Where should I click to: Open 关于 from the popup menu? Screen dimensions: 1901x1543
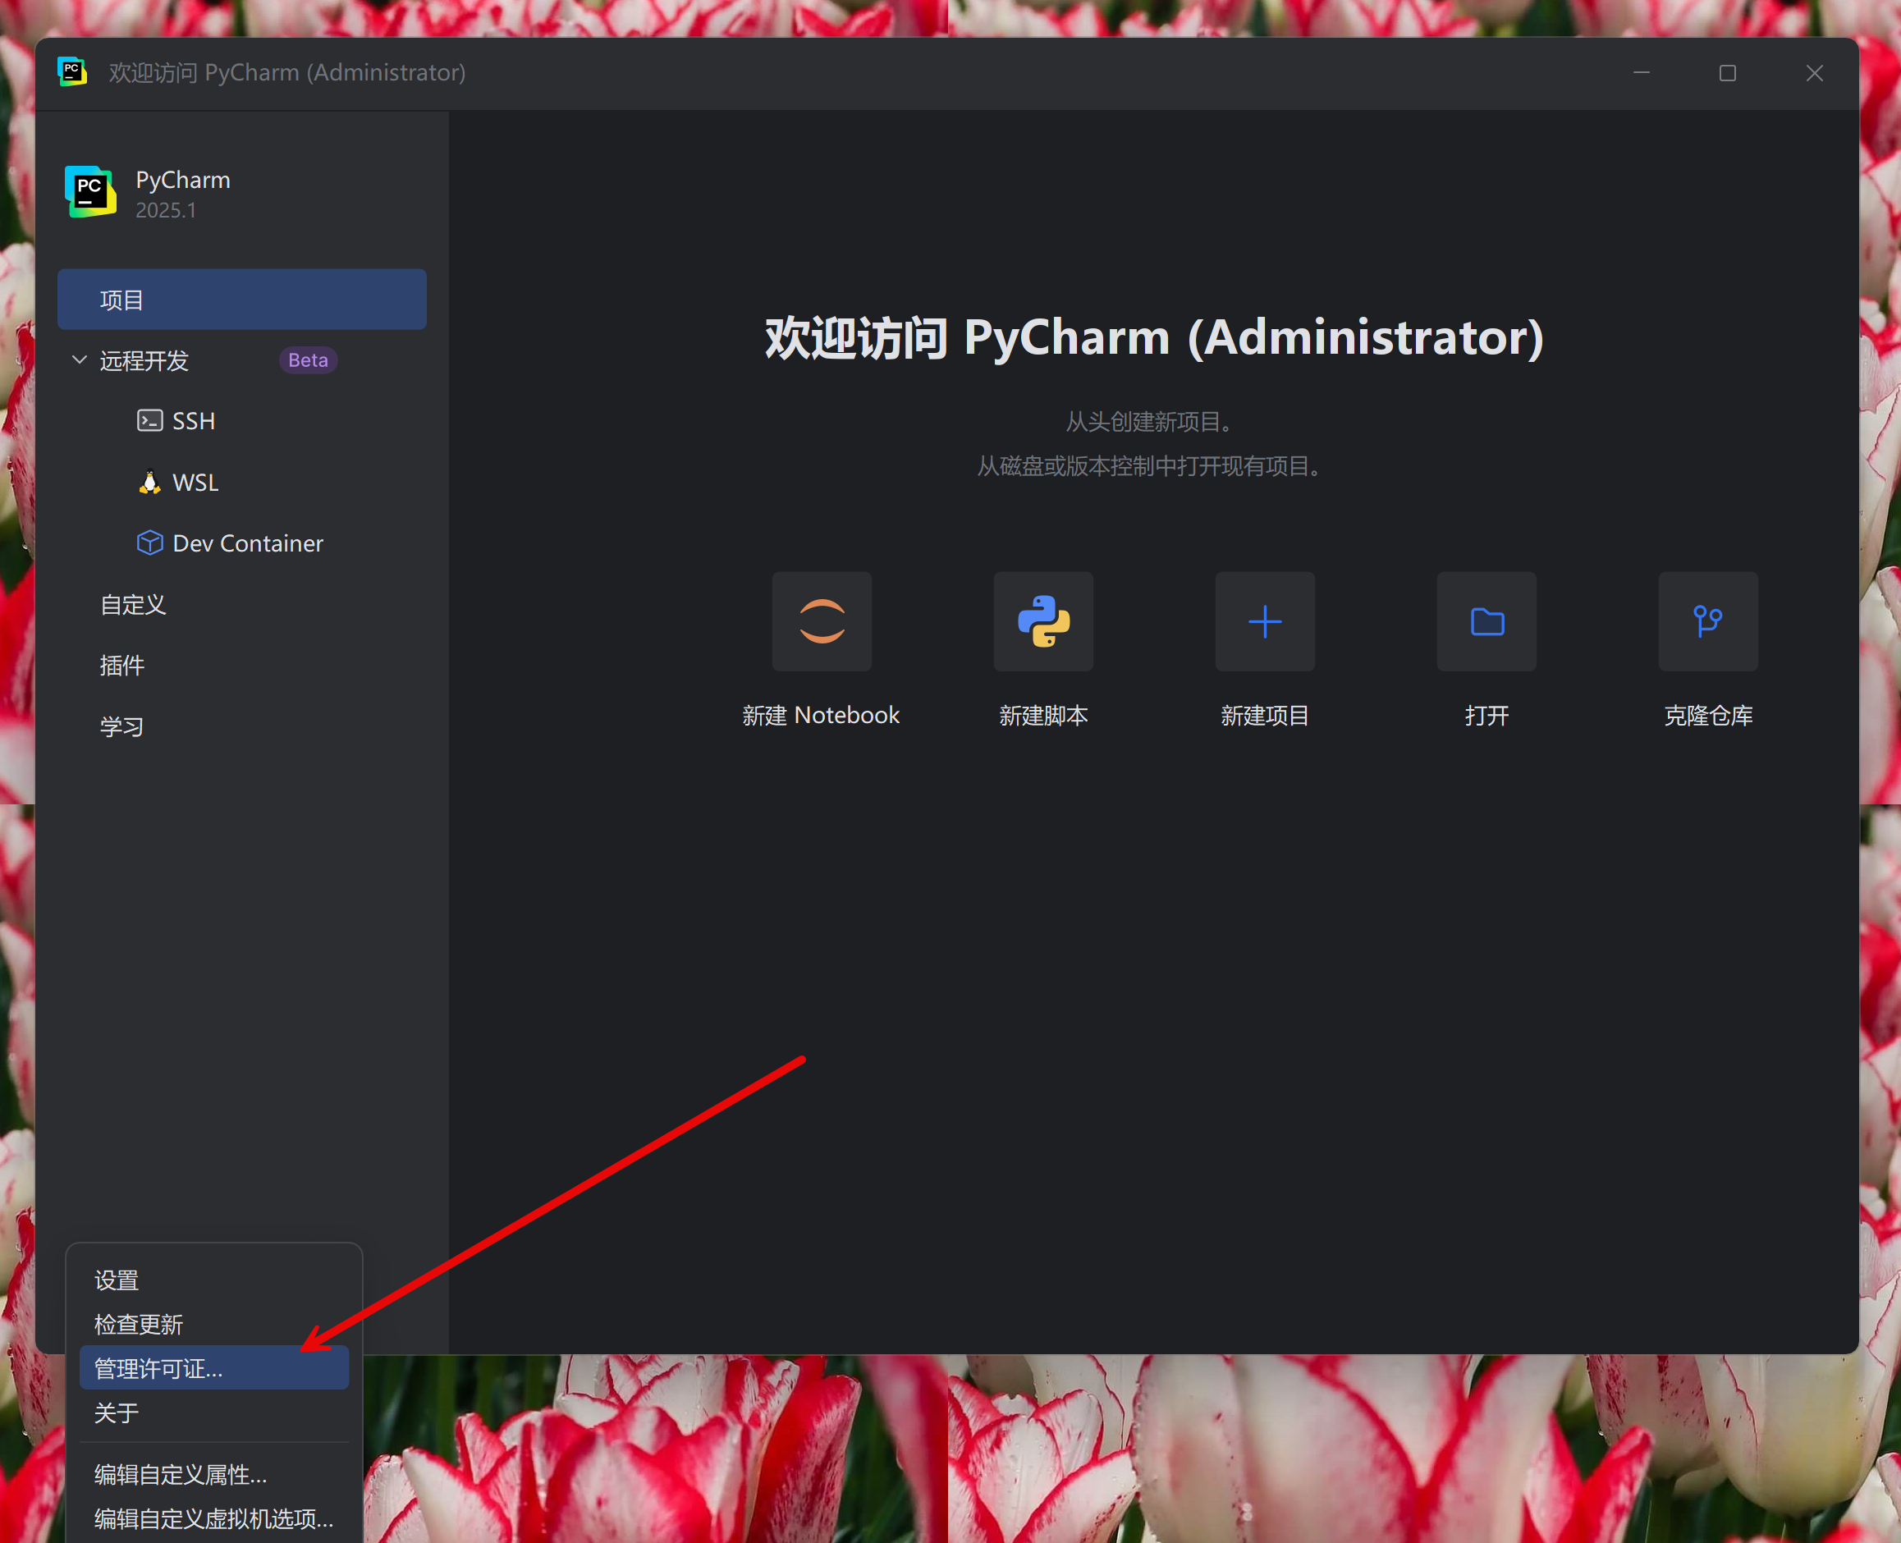pos(117,1413)
